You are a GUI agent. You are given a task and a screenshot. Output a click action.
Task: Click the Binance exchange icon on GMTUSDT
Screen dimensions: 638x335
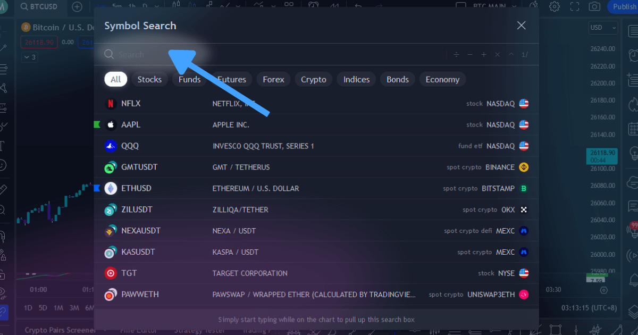(524, 167)
